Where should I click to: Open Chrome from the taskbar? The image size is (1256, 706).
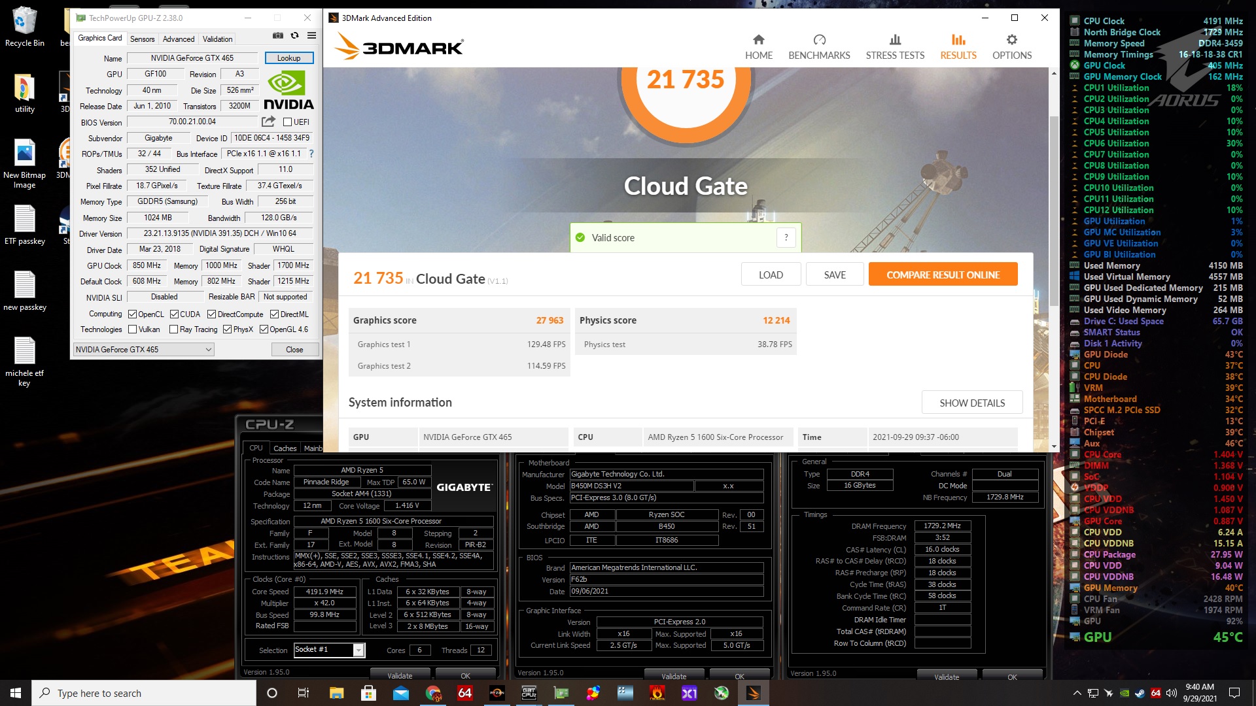(x=433, y=693)
